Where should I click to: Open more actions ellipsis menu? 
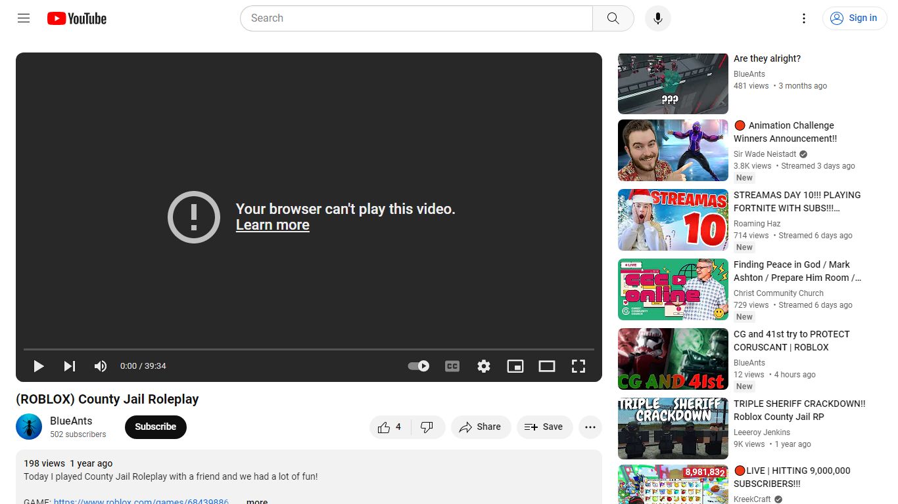coord(590,427)
